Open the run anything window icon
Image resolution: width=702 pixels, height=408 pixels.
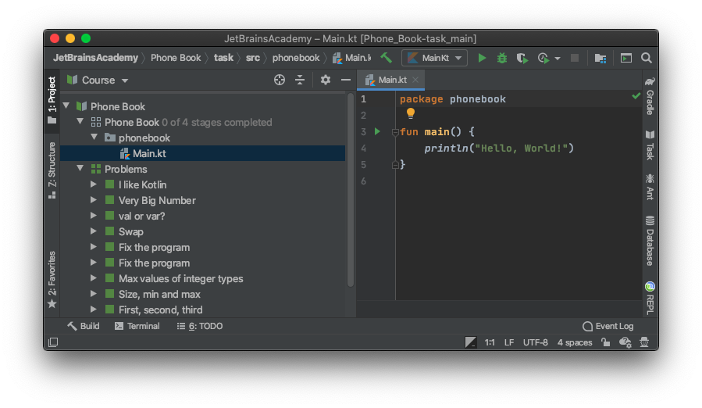point(626,58)
